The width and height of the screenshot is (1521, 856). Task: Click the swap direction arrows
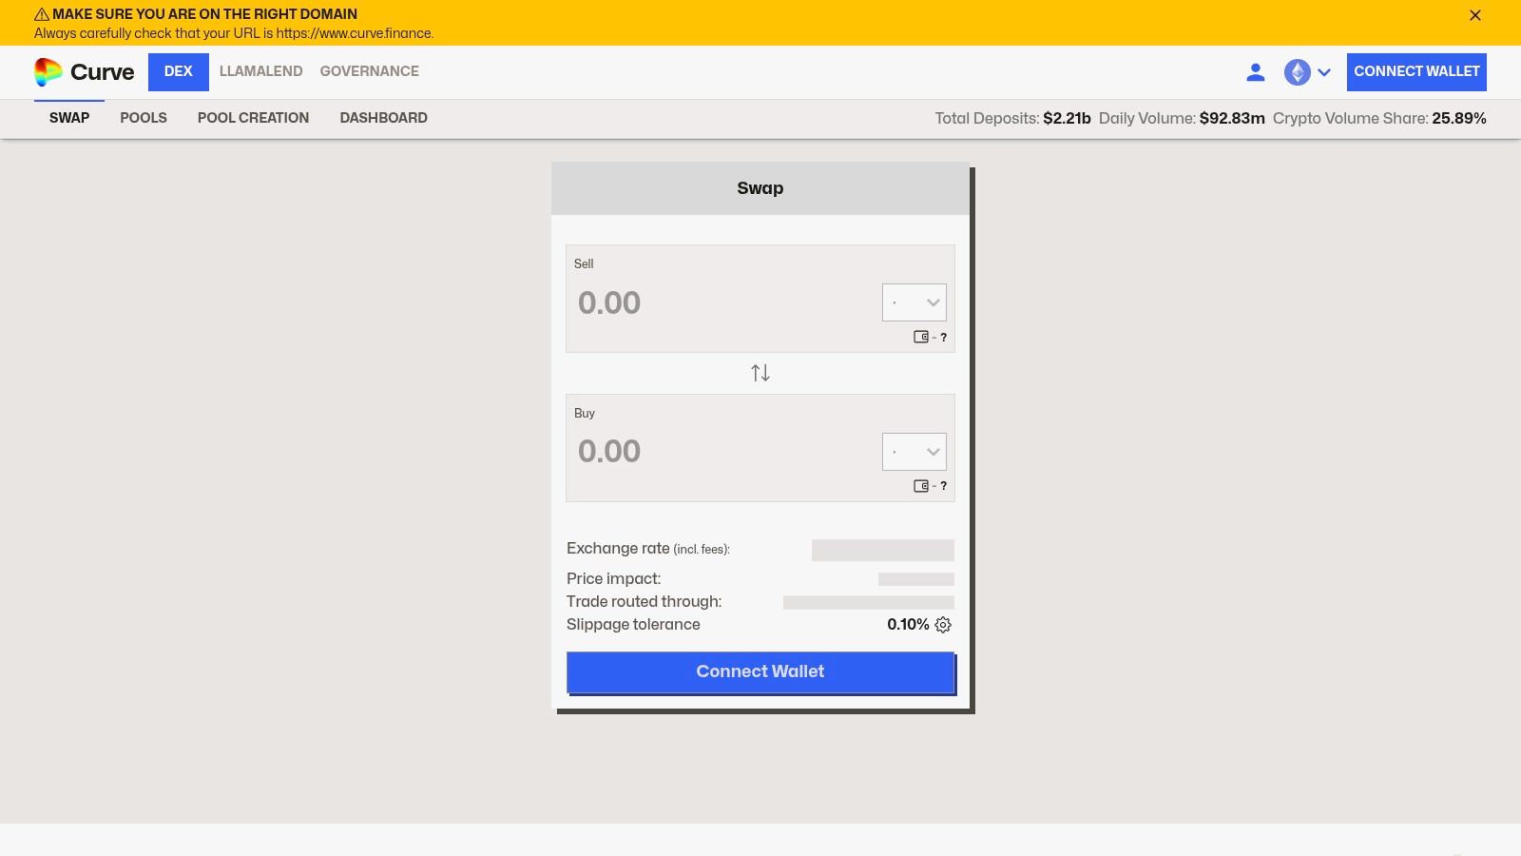click(x=760, y=373)
